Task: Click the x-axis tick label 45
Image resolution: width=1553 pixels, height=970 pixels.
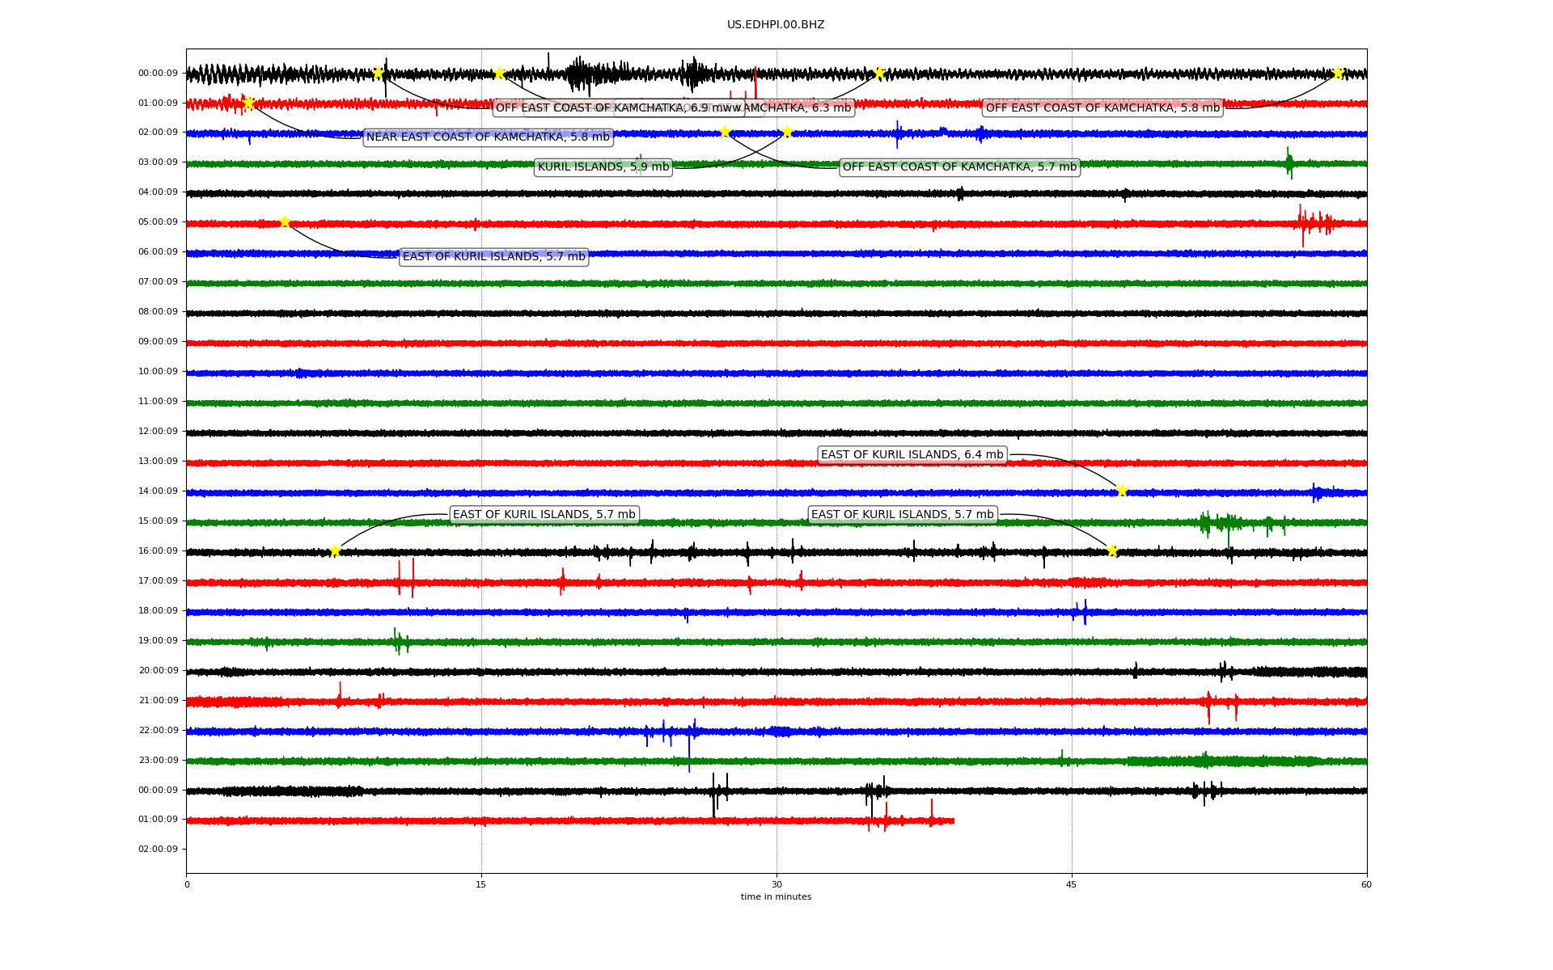Action: pos(1072,885)
